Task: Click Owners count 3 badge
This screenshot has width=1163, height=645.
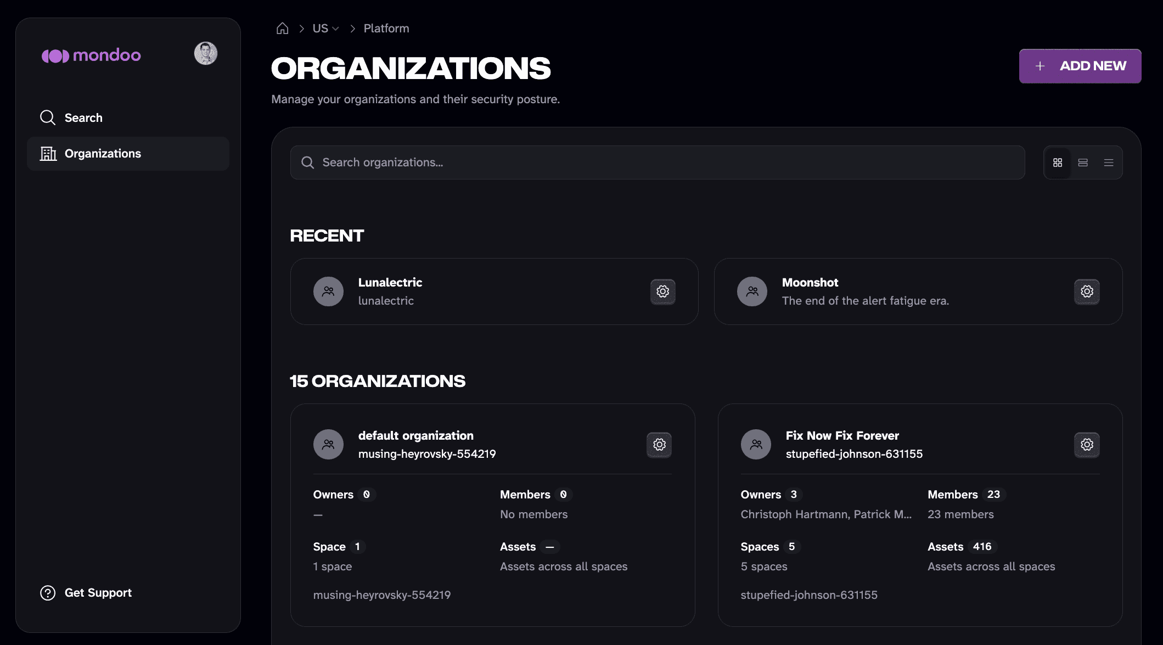Action: point(794,495)
